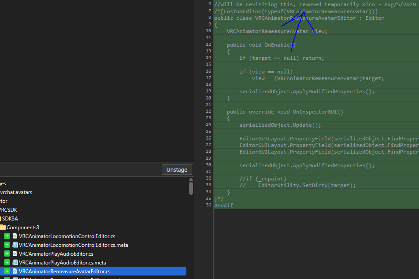Select the vrchat.avatars tree entry
This screenshot has width=419, height=279.
pyautogui.click(x=16, y=192)
